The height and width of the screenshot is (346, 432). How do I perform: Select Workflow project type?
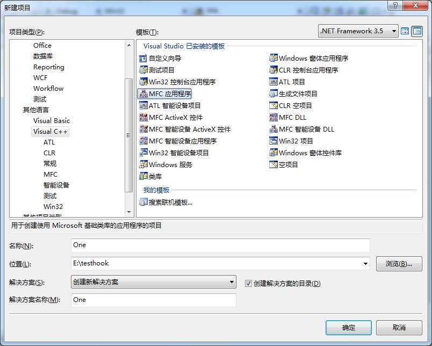(x=48, y=89)
